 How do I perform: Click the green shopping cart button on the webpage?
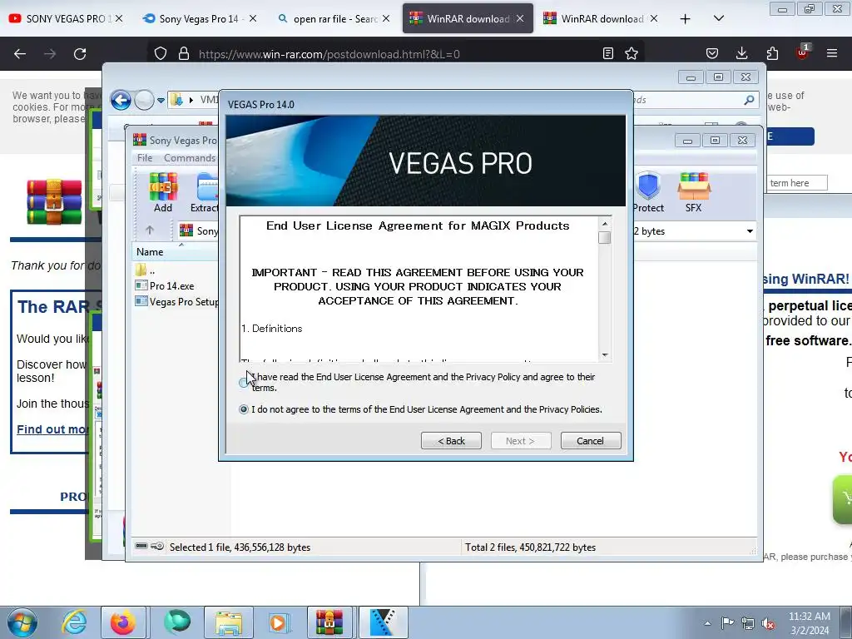[x=843, y=499]
